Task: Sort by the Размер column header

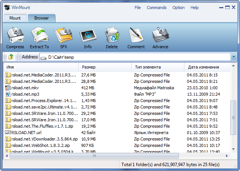Action: 105,67
